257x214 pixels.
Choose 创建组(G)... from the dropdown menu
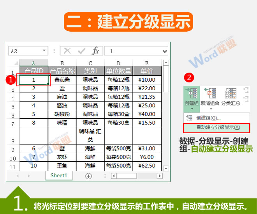[x=208, y=118]
